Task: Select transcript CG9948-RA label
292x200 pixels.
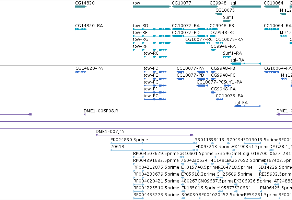Action: (223, 46)
